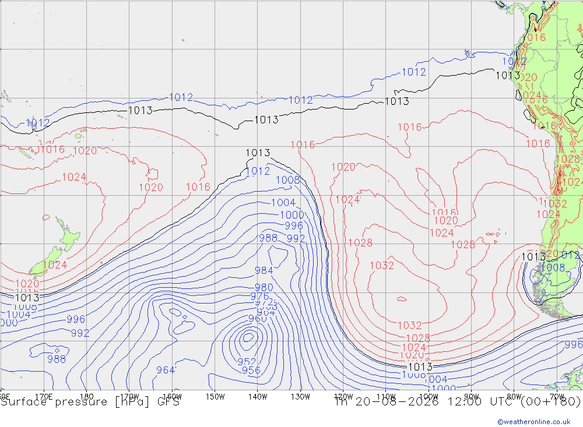This screenshot has width=583, height=427.
Task: Click the 984 isobar label
Action: coord(264,270)
